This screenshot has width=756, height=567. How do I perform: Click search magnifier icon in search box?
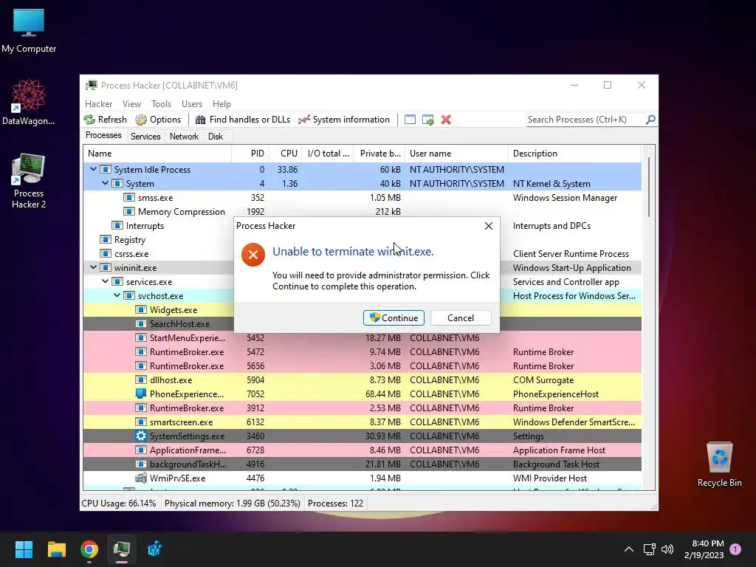point(650,119)
